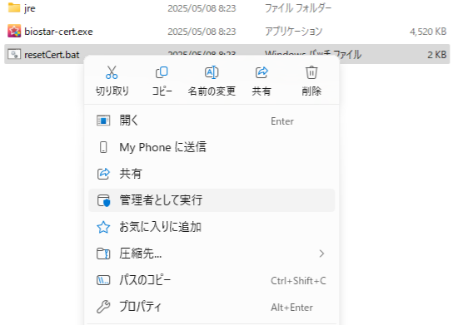Click the biostar-cert.exe application icon
This screenshot has height=325, width=453.
click(14, 31)
